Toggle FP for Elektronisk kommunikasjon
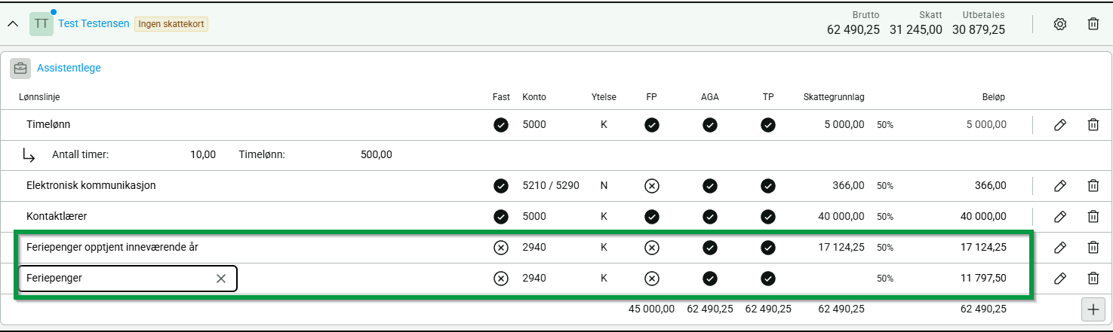Image resolution: width=1113 pixels, height=332 pixels. 652,186
